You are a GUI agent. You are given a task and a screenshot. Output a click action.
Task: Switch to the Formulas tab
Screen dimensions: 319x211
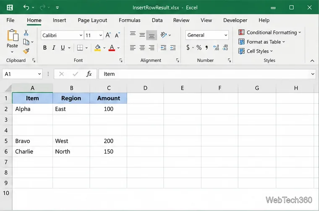pos(130,20)
